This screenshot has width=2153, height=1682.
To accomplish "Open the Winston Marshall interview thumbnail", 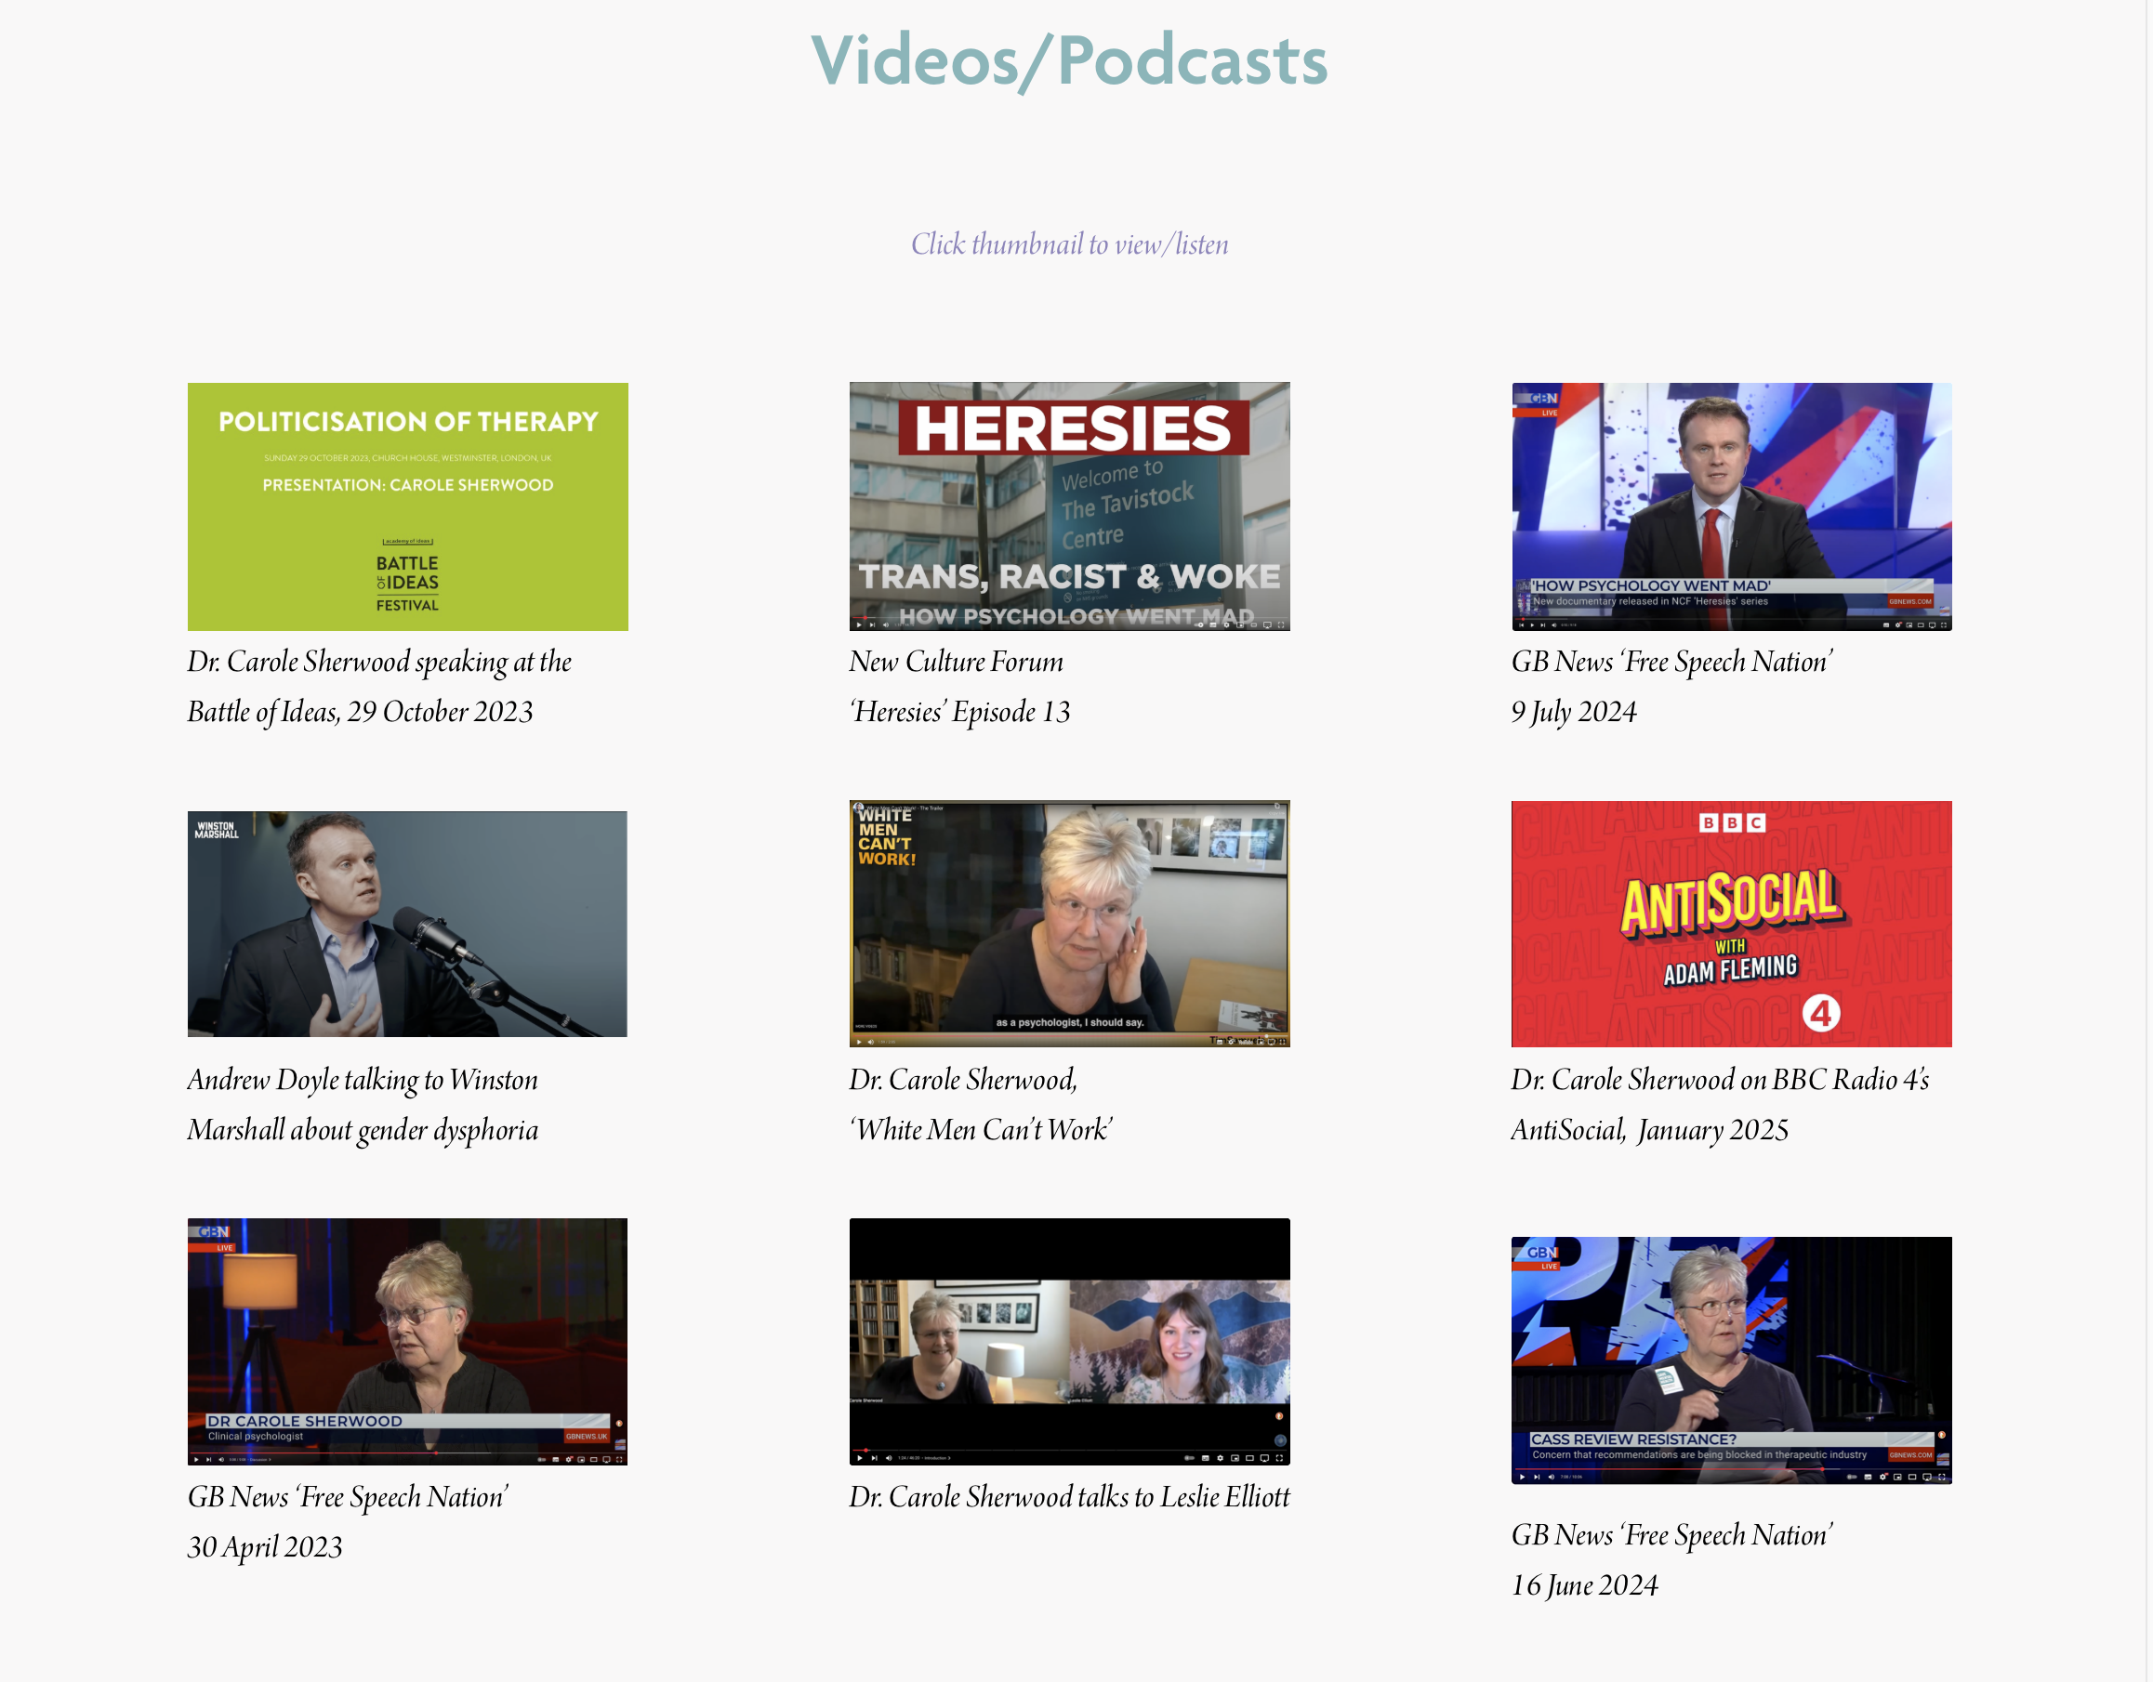I will (x=407, y=924).
